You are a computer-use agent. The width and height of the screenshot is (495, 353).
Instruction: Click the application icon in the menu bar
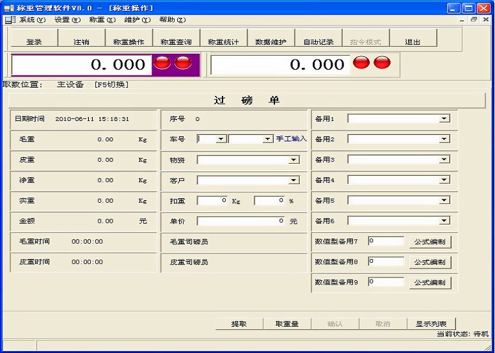pos(9,20)
